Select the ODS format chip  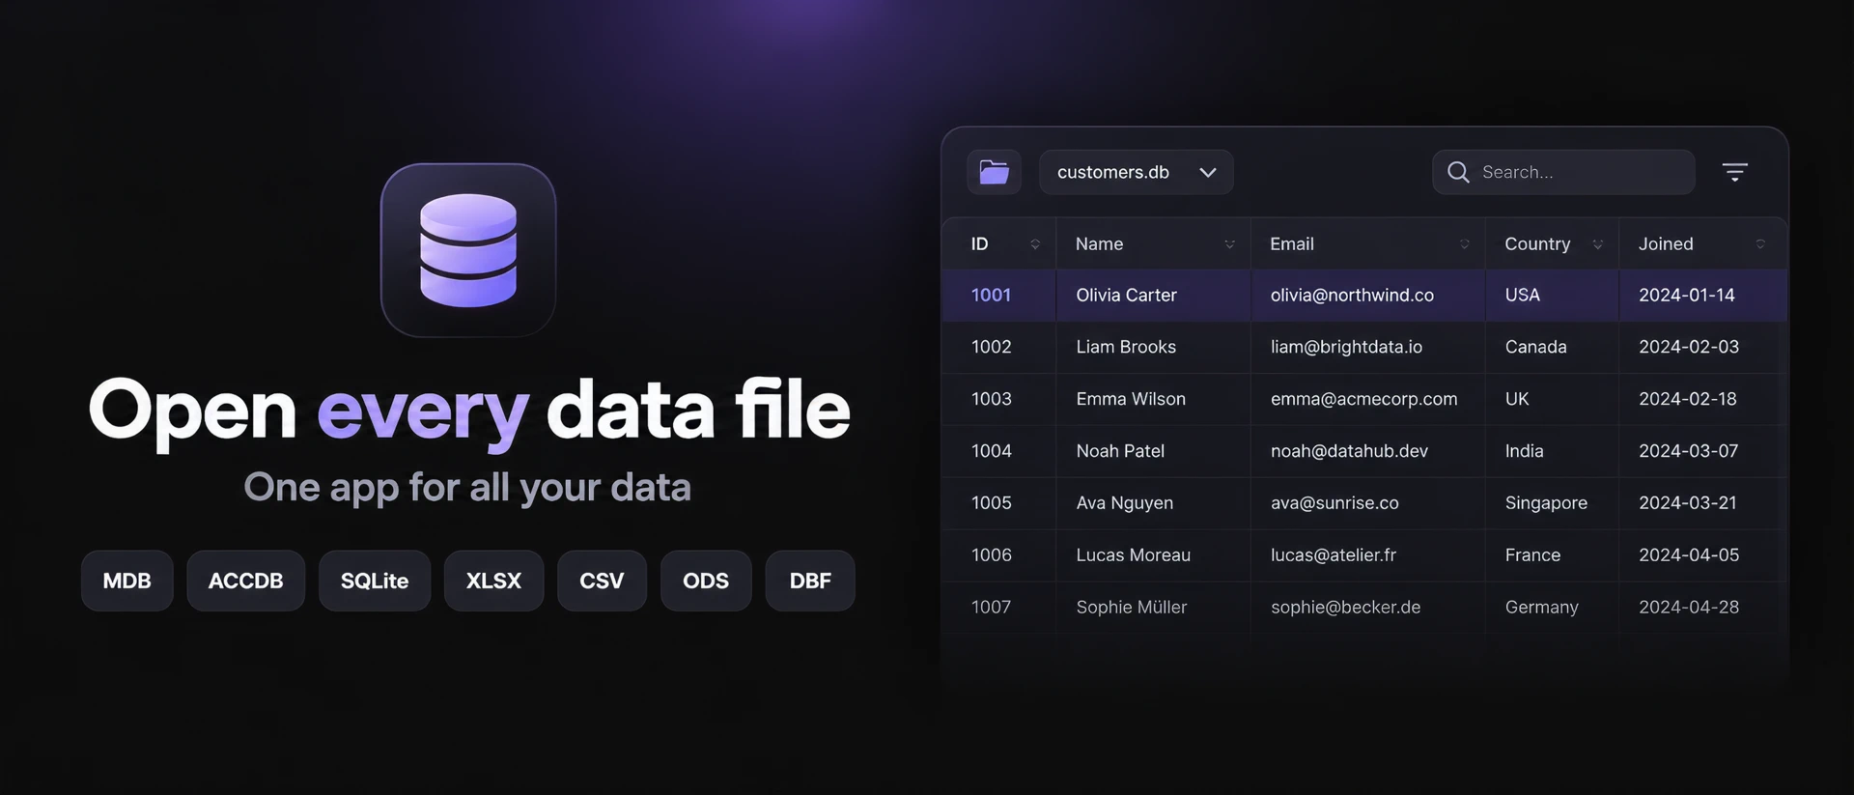pyautogui.click(x=706, y=581)
